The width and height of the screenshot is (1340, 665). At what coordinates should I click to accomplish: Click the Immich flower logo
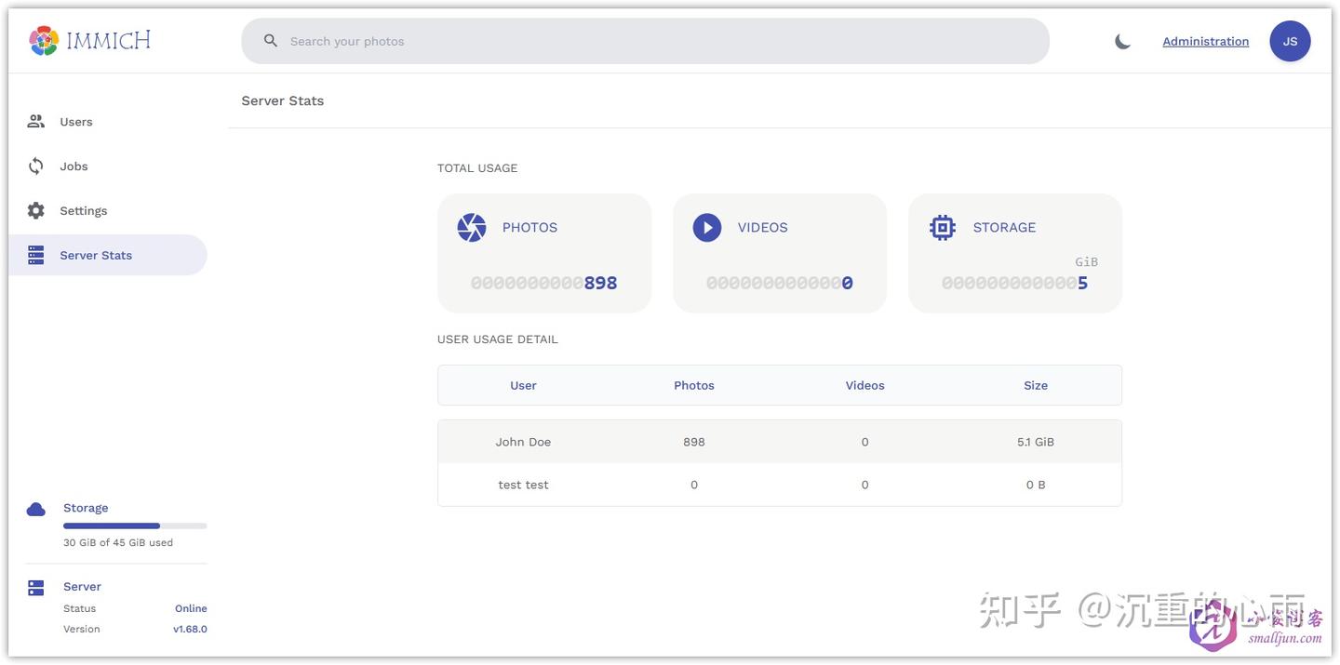[x=44, y=41]
